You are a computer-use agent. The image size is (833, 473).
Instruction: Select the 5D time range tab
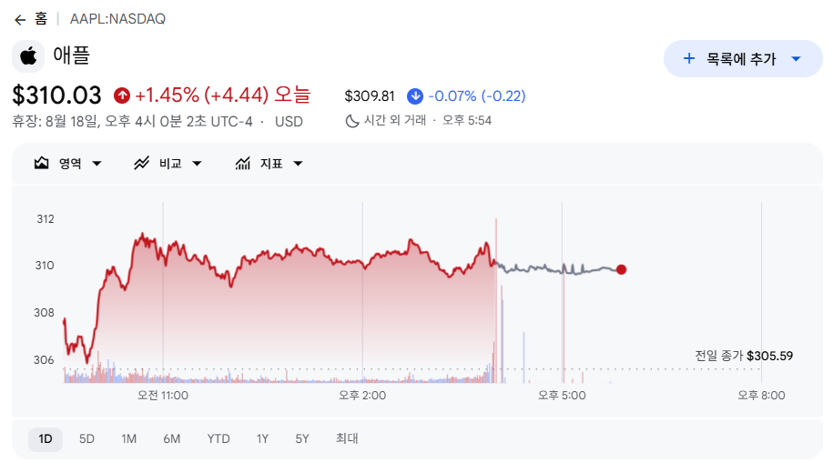(x=86, y=439)
